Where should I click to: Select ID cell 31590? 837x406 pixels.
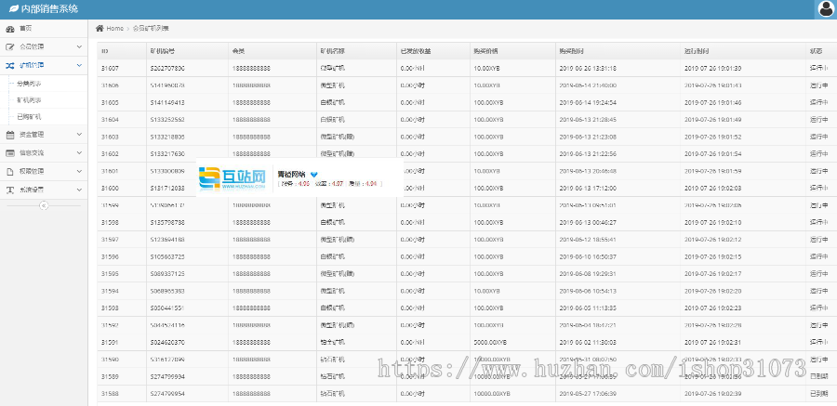(x=110, y=359)
